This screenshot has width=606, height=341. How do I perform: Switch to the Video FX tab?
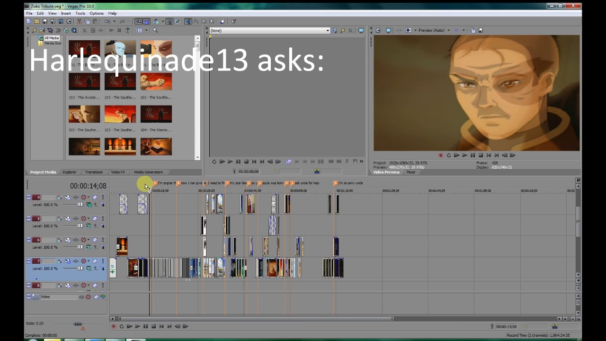(118, 172)
